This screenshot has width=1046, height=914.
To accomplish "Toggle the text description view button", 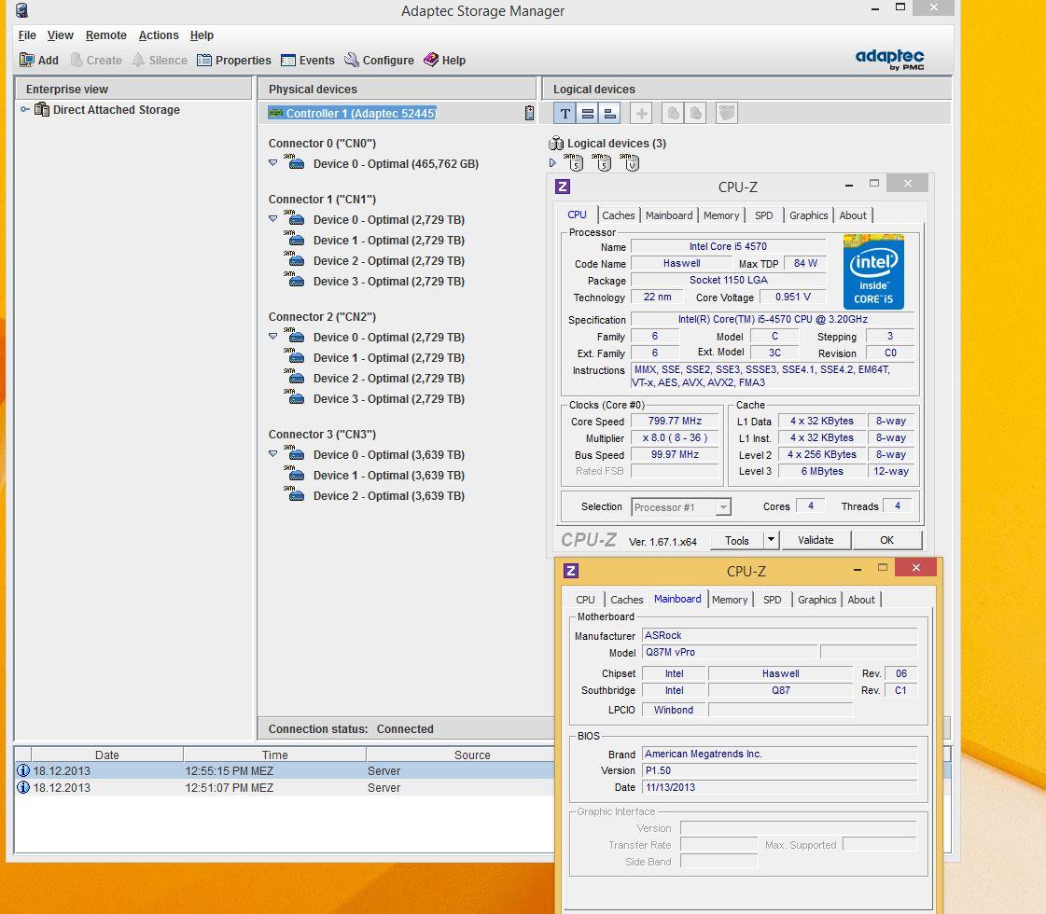I will point(565,114).
